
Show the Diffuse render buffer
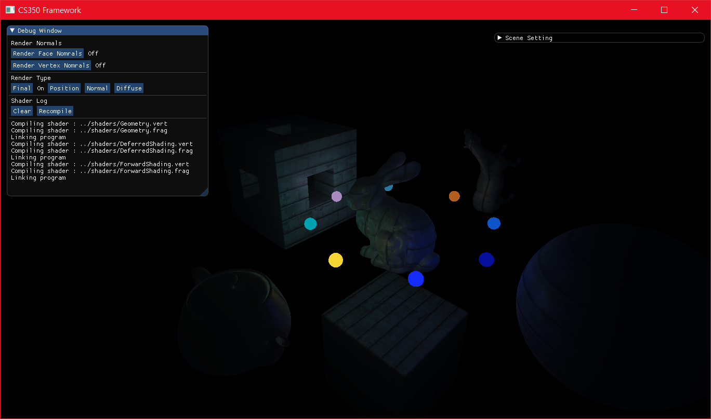pyautogui.click(x=129, y=88)
